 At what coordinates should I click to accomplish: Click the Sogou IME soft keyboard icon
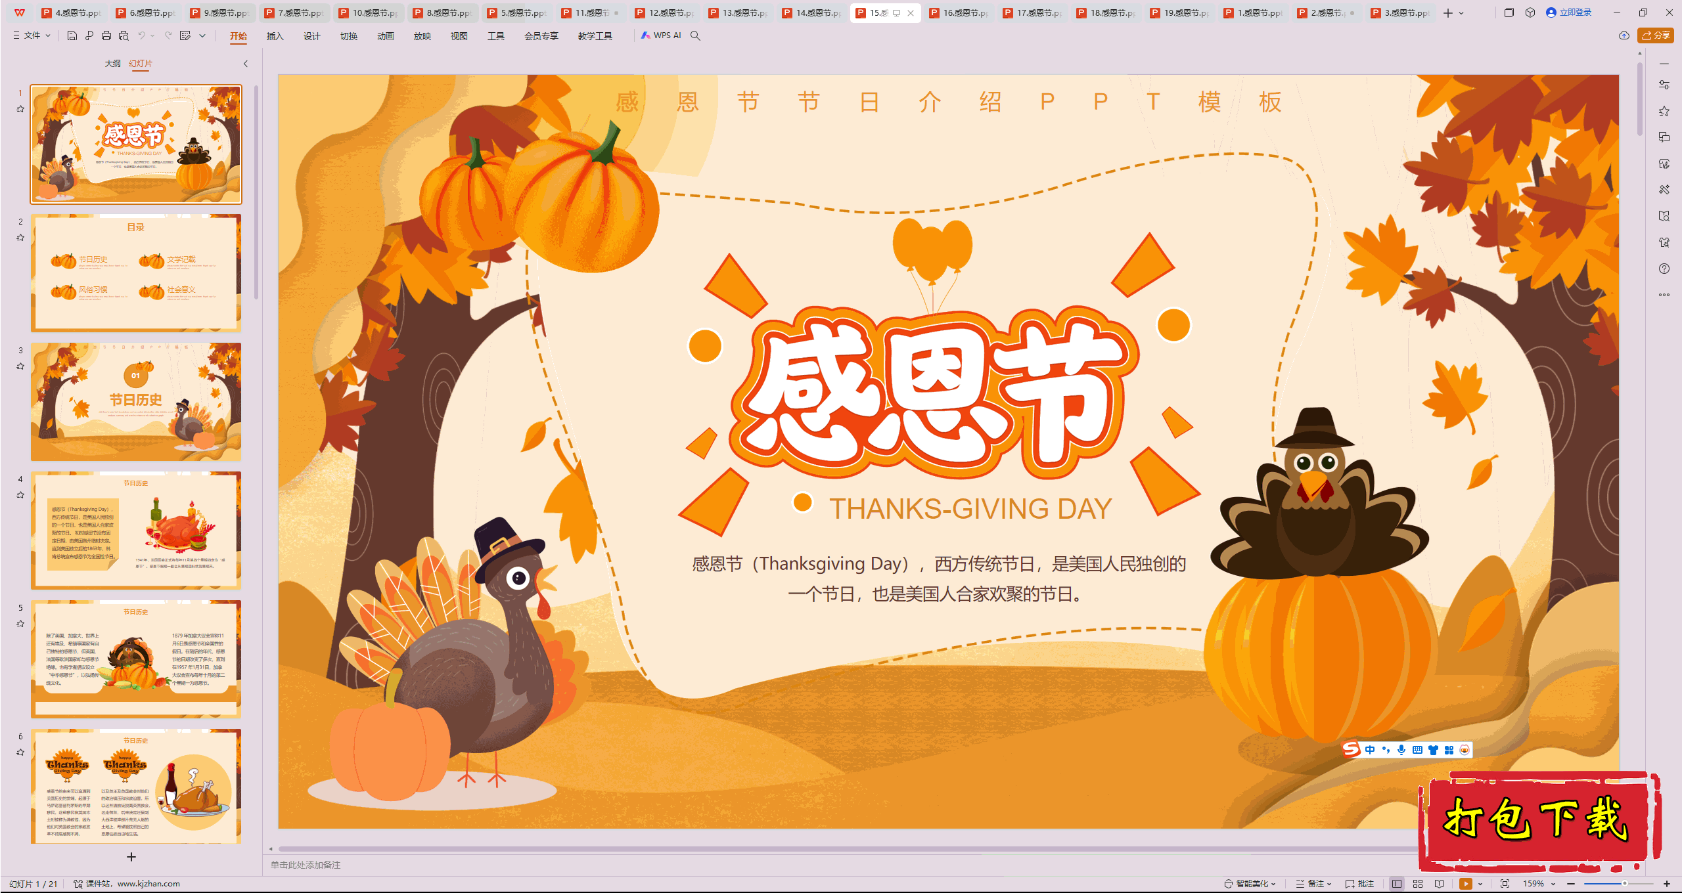(x=1417, y=750)
